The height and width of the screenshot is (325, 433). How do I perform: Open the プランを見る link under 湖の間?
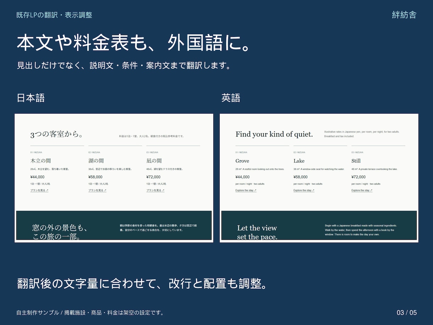click(x=97, y=190)
